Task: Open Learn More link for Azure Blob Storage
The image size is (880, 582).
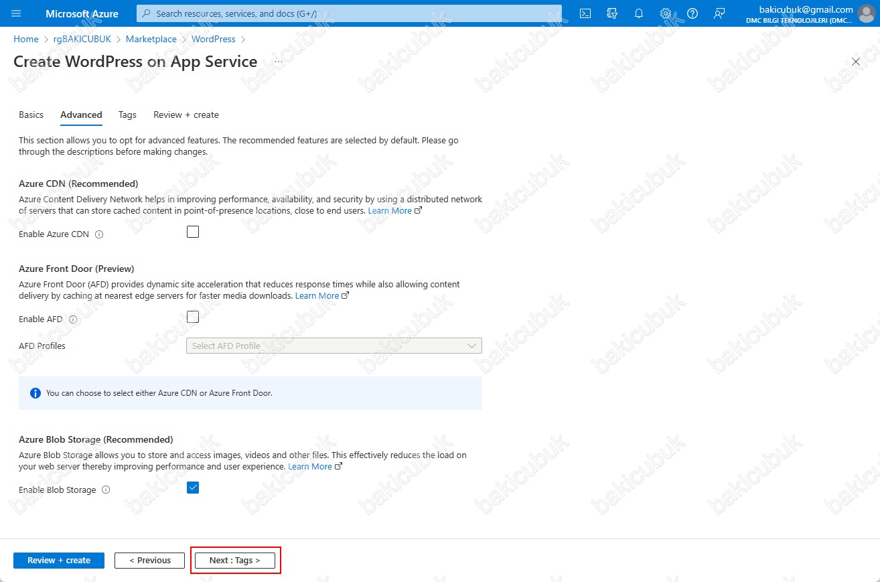Action: point(315,466)
